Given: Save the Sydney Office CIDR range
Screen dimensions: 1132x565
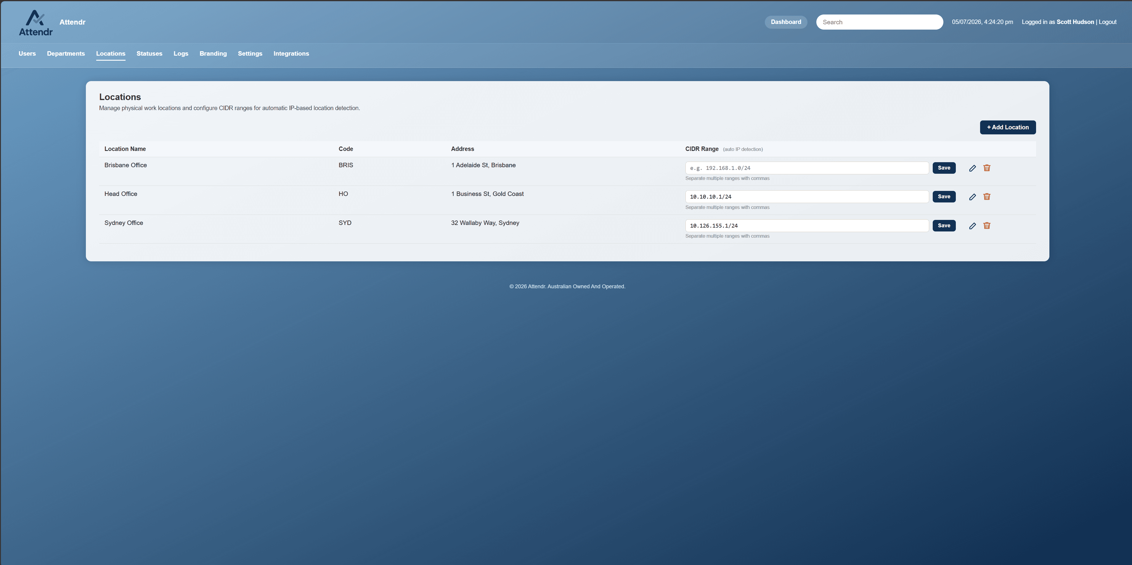Looking at the screenshot, I should click(944, 226).
